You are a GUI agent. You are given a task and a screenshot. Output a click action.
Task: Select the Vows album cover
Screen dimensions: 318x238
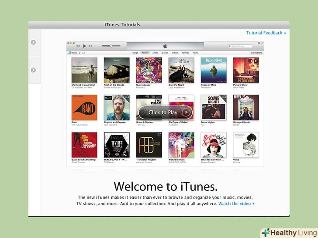point(246,145)
